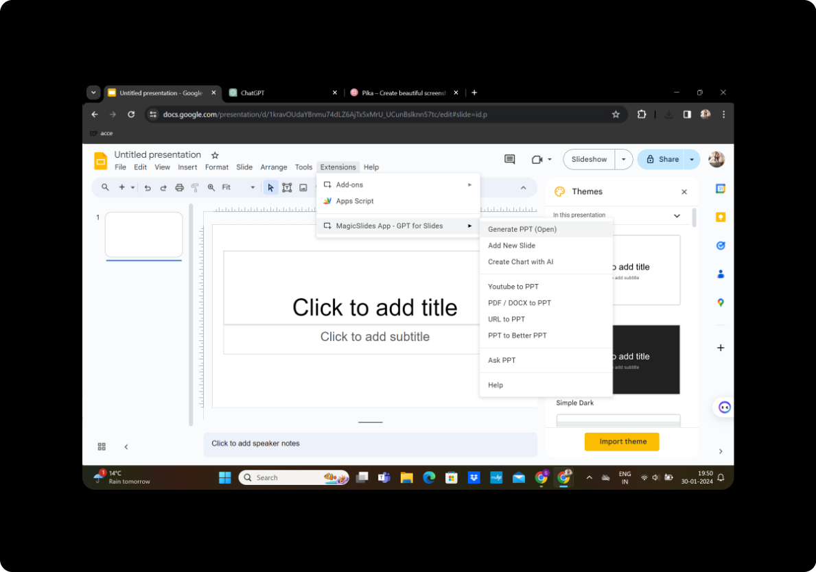The width and height of the screenshot is (816, 572).
Task: Switch to grid view of slides
Action: click(x=102, y=446)
